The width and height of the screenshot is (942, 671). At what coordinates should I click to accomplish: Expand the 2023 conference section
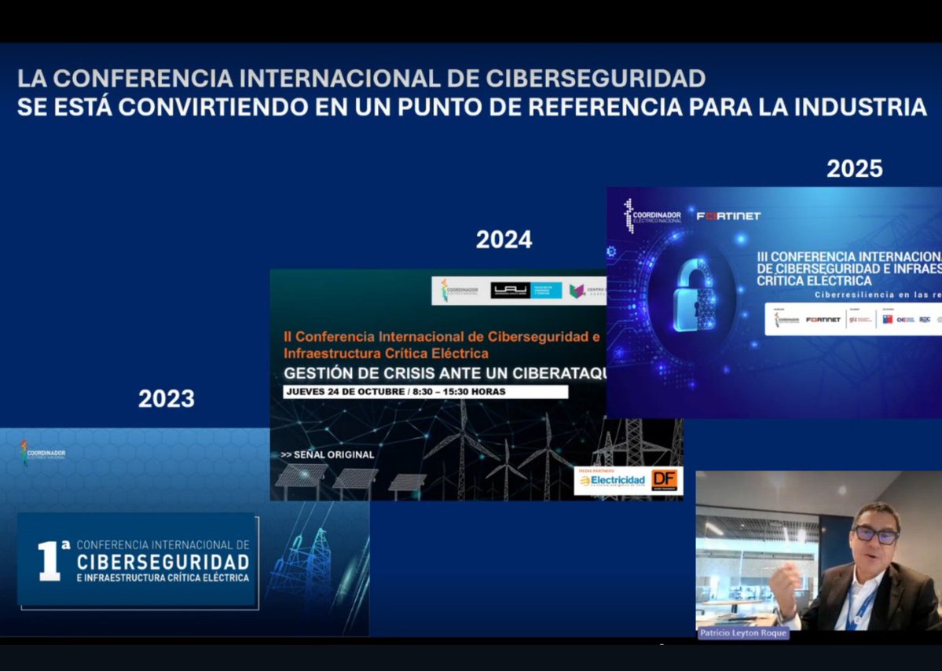pyautogui.click(x=167, y=399)
